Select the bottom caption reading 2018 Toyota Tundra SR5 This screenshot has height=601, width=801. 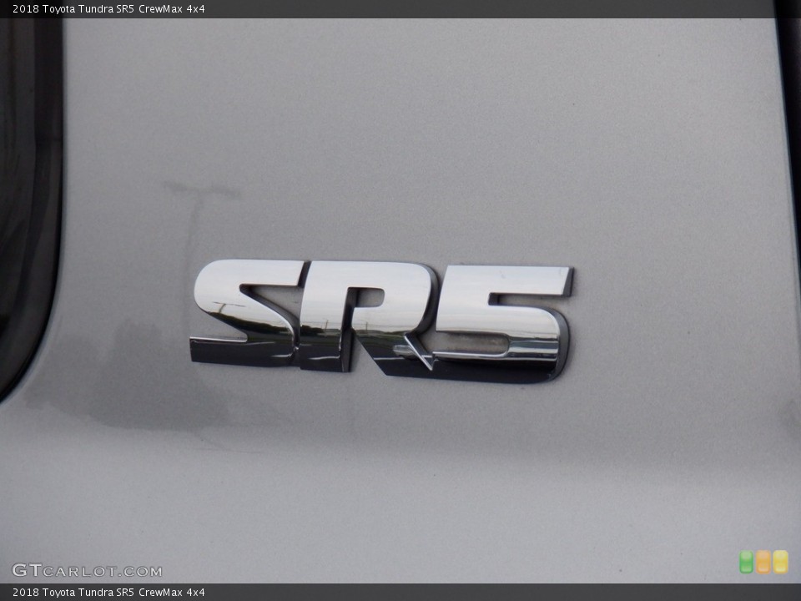pyautogui.click(x=108, y=593)
